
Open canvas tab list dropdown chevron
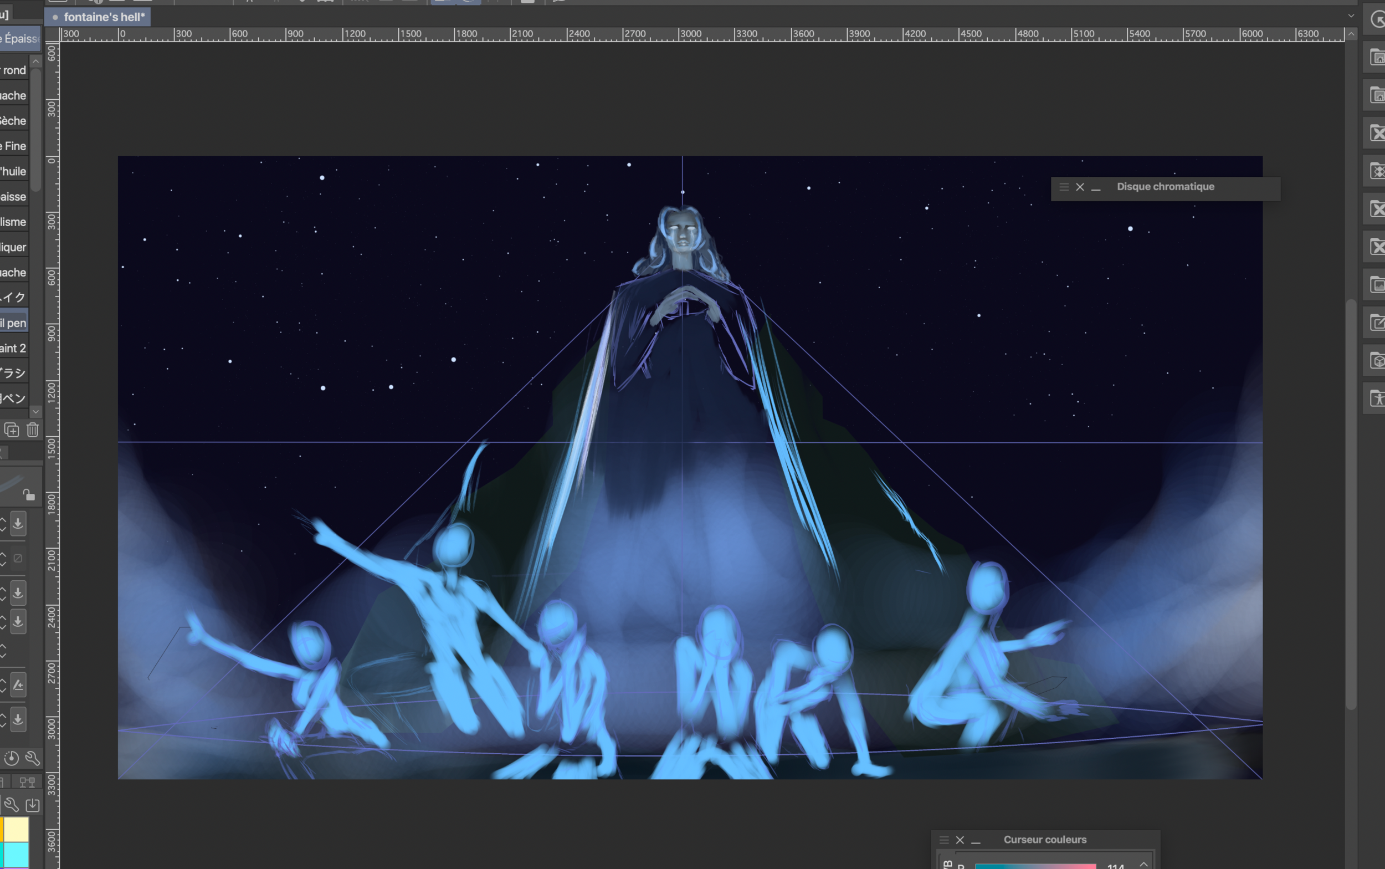(1351, 16)
